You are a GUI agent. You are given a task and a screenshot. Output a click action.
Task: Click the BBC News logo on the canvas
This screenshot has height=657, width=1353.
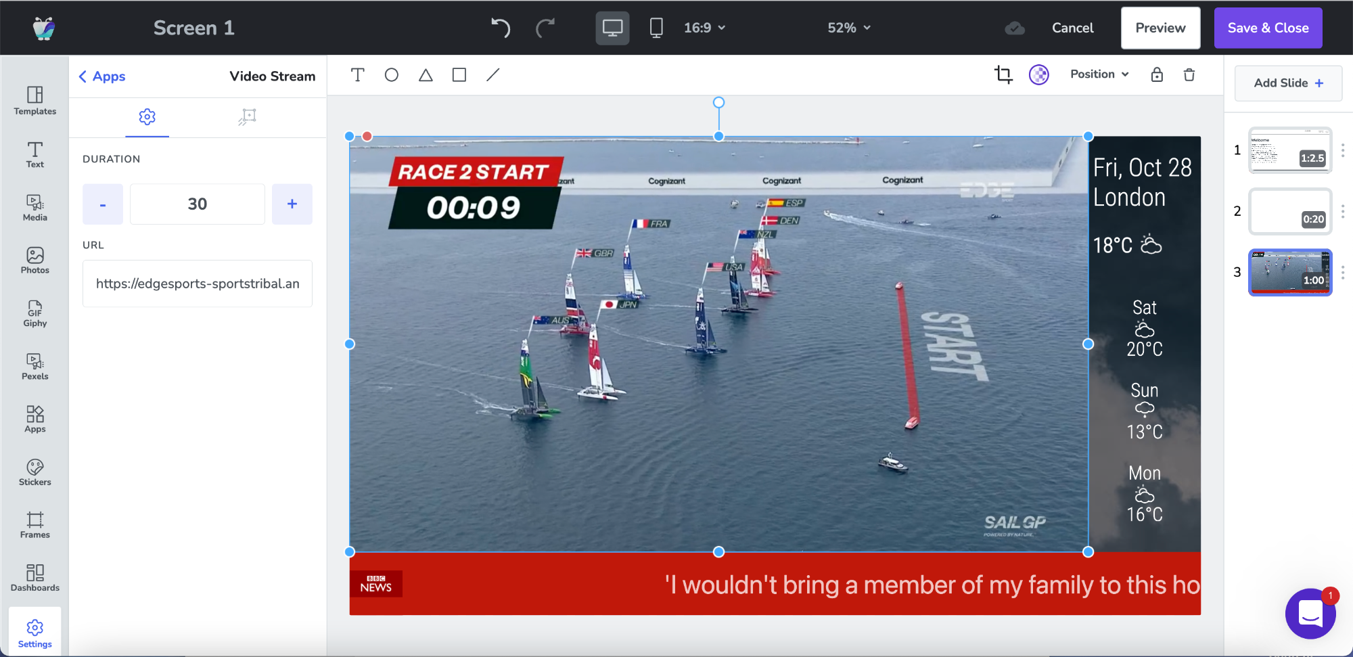point(376,584)
